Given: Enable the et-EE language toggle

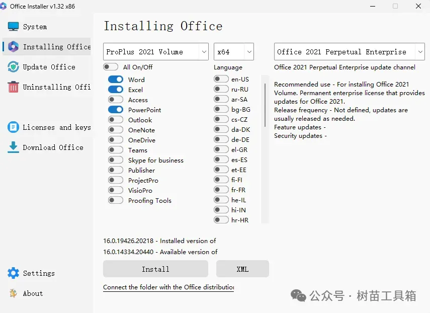Looking at the screenshot, I should coord(221,170).
